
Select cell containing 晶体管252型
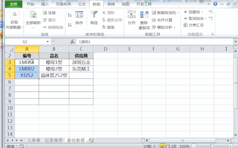[54, 75]
